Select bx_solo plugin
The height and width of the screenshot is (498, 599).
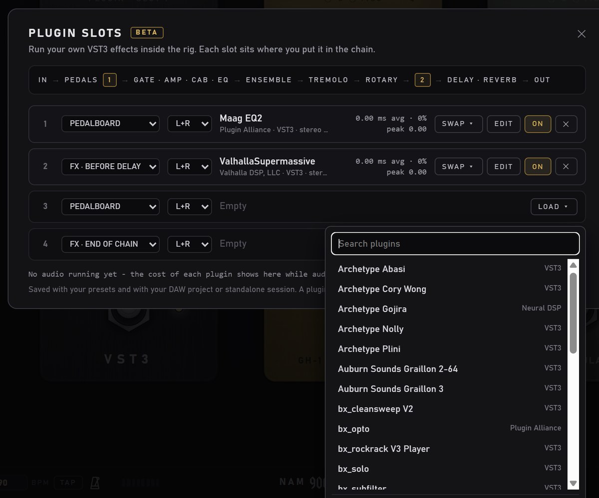(449, 469)
